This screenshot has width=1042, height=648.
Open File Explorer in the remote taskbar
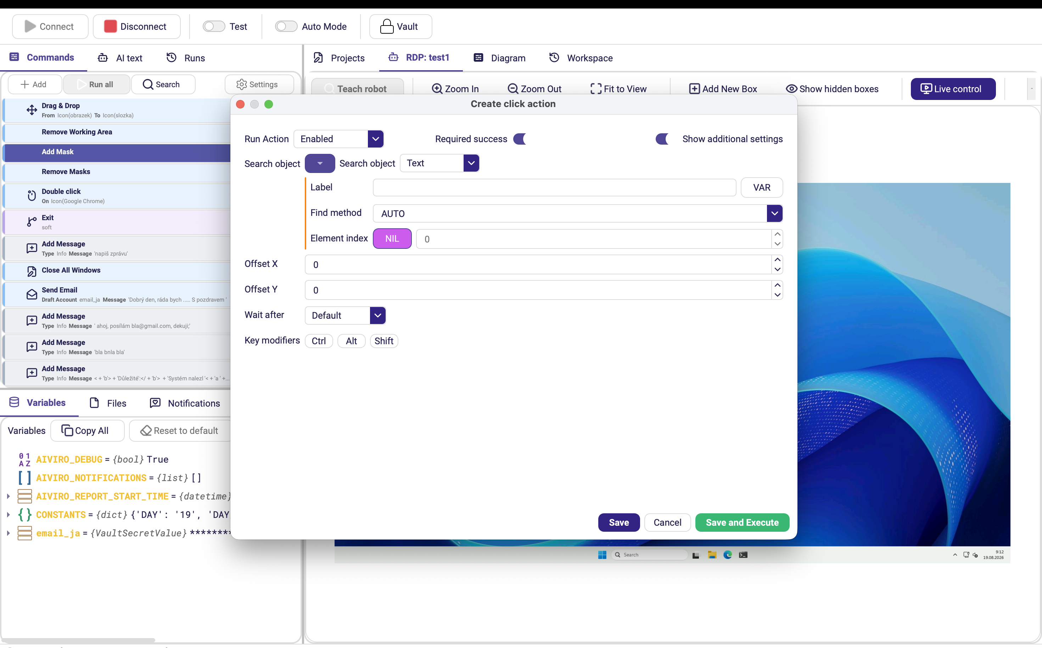point(712,554)
